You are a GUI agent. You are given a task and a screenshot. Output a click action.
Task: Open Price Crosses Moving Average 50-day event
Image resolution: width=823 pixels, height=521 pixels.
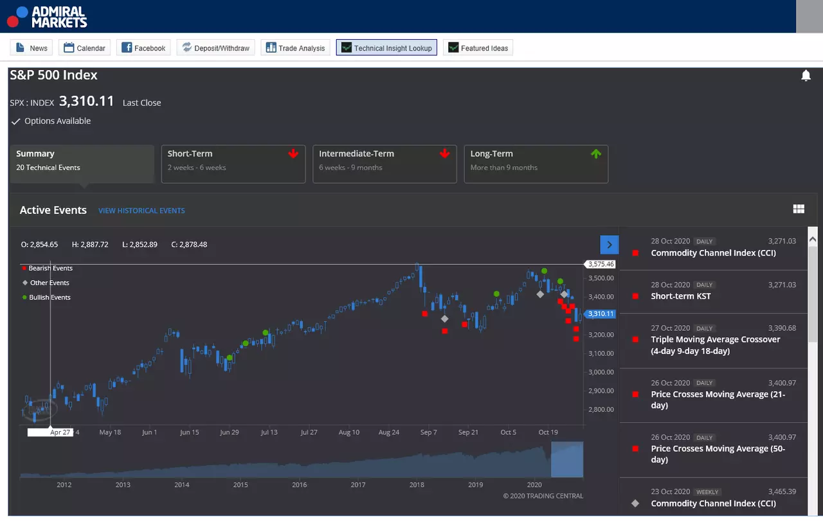click(713, 450)
